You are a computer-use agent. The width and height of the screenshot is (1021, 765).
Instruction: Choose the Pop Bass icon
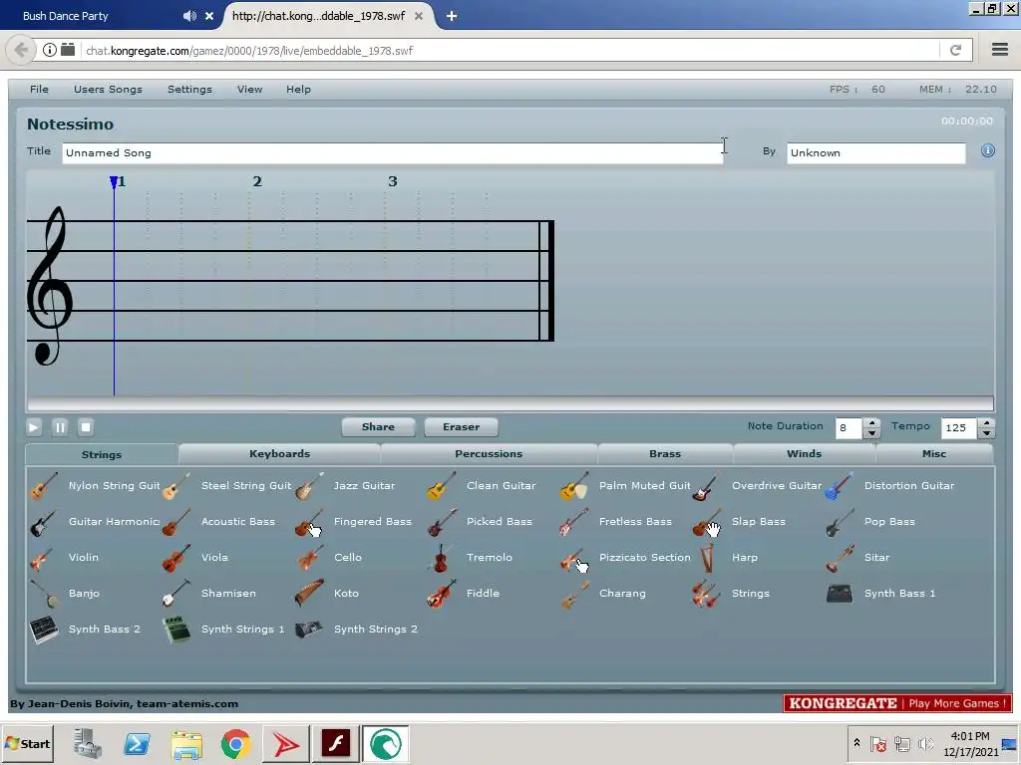840,522
